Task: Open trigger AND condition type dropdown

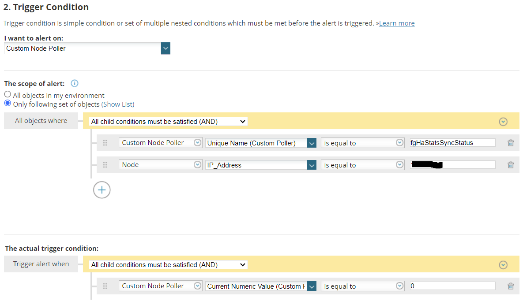Action: tap(168, 264)
